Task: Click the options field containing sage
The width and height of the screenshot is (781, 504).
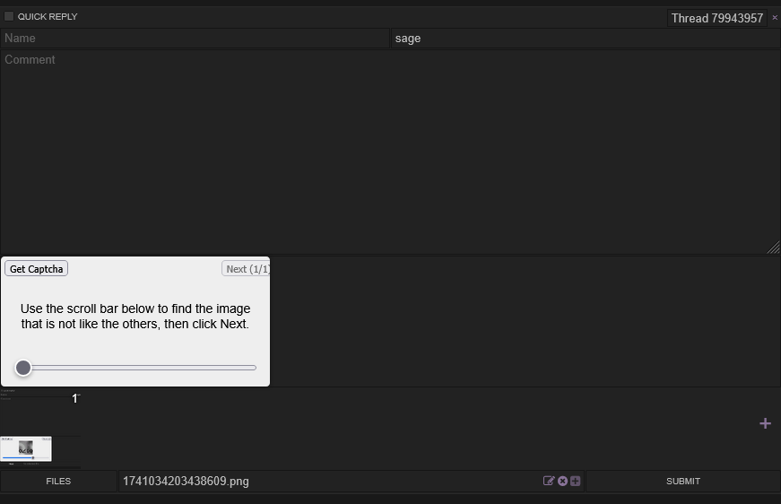Action: tap(586, 39)
